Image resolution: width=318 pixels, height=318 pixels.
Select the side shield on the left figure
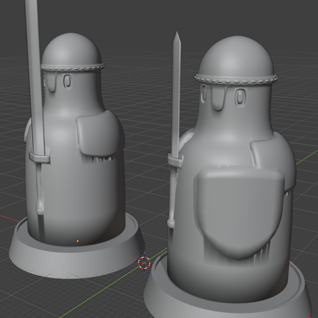point(100,134)
